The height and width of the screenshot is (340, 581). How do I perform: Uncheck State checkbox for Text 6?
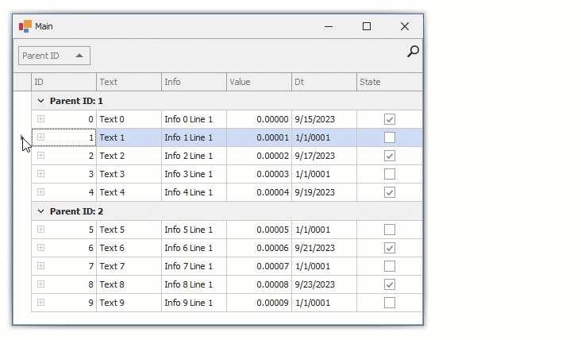[x=390, y=248]
